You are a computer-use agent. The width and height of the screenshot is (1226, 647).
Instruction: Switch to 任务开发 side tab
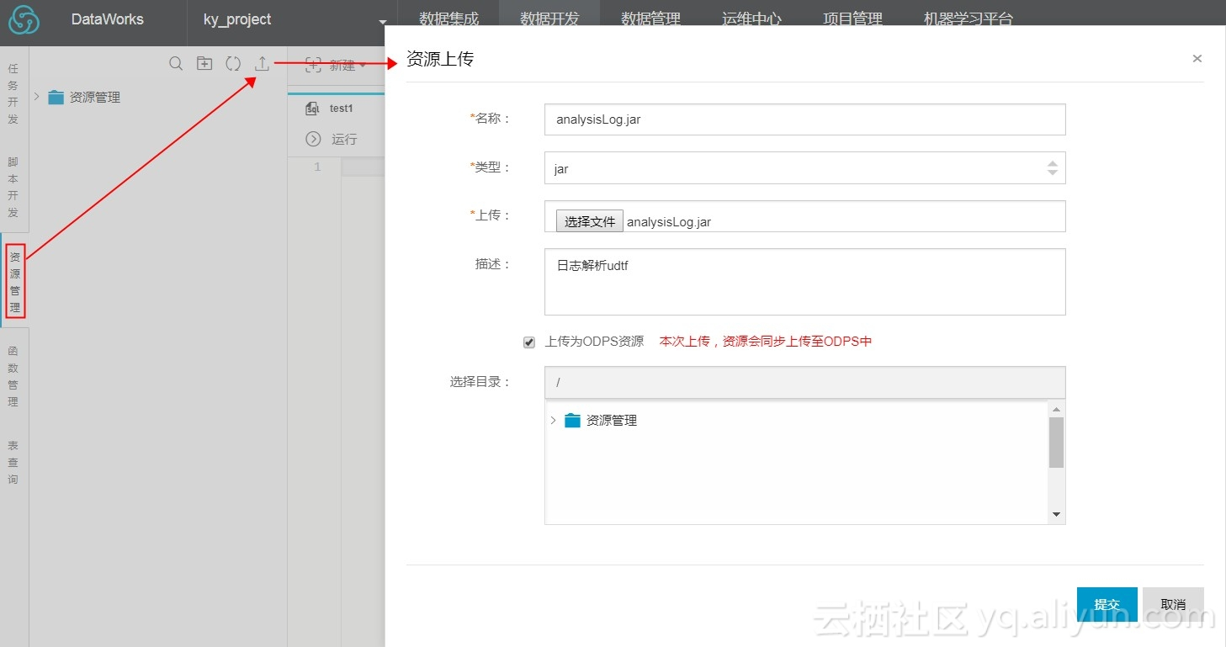(x=13, y=94)
